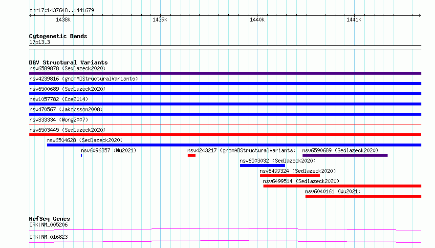Select the blue nsv6500689 variant bar
The width and height of the screenshot is (435, 248).
(x=225, y=94)
